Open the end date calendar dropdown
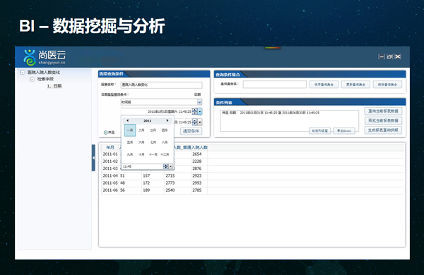The width and height of the screenshot is (424, 275). (200, 122)
